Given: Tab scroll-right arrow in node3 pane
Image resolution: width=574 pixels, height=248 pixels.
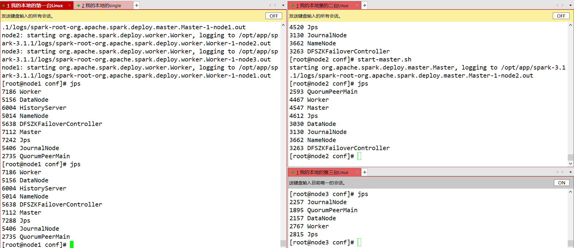Looking at the screenshot, I should 563,172.
